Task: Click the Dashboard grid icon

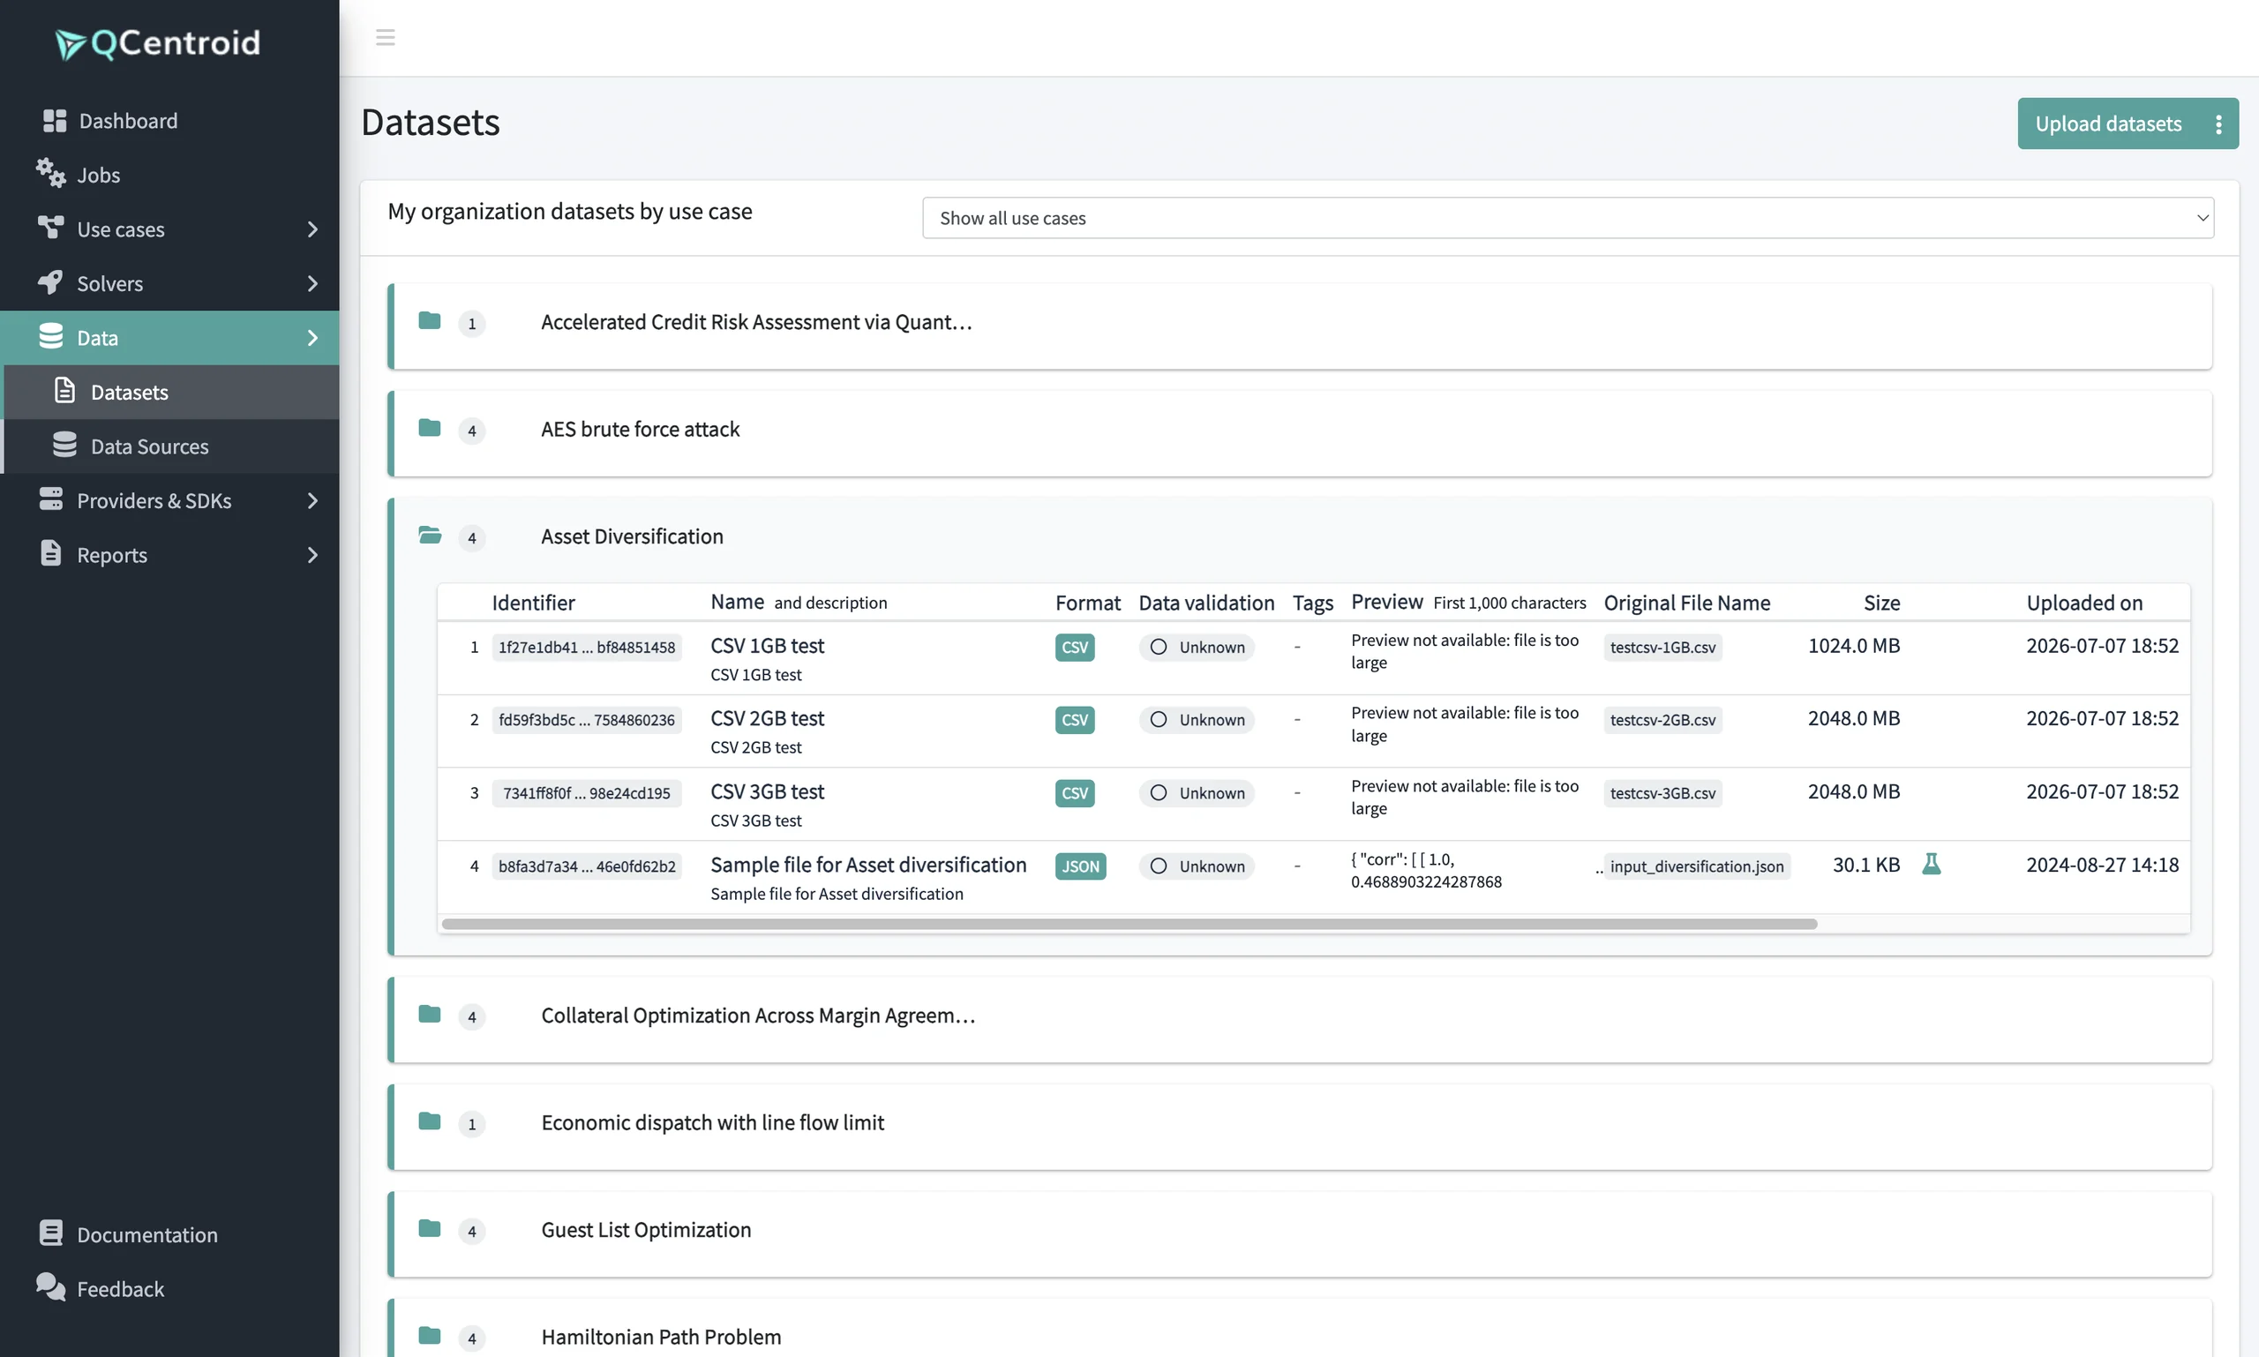Action: click(54, 121)
